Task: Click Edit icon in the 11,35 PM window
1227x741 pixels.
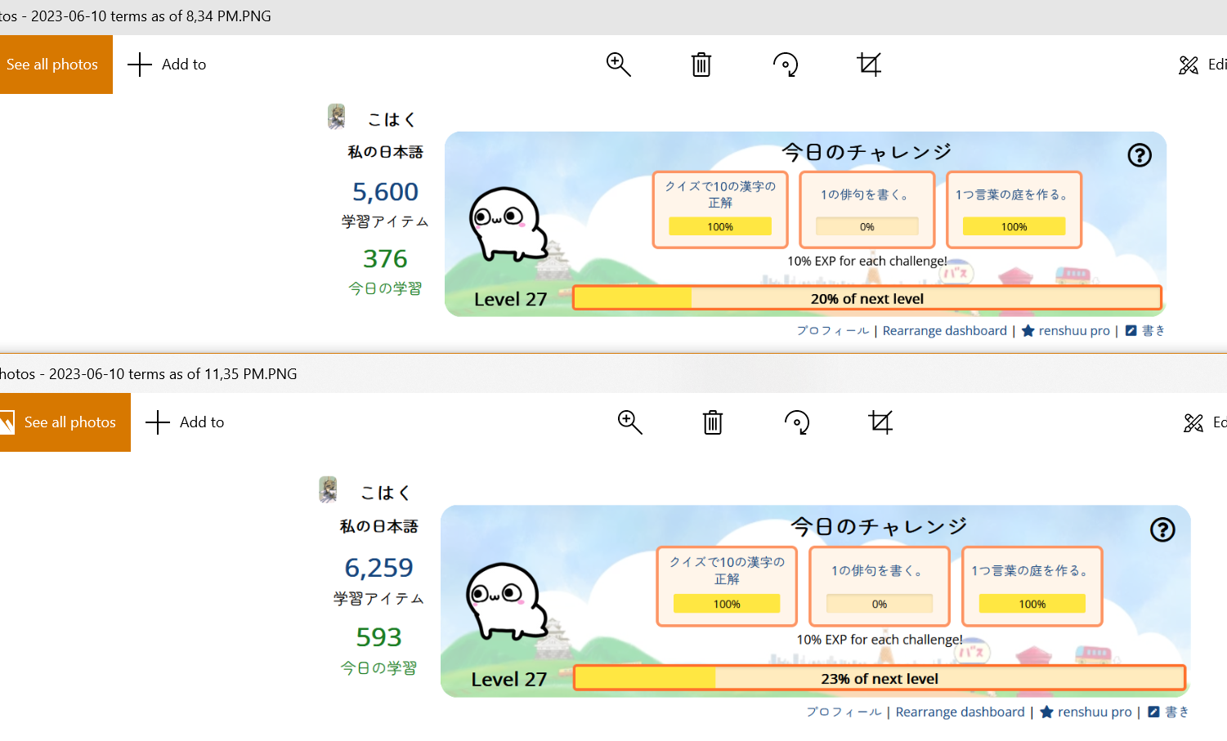Action: (x=1193, y=422)
